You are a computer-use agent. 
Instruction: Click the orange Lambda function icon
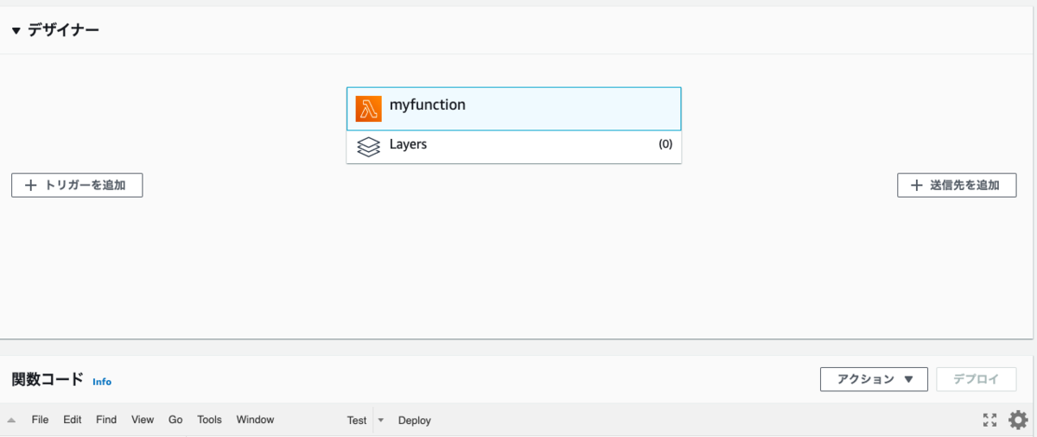[368, 109]
